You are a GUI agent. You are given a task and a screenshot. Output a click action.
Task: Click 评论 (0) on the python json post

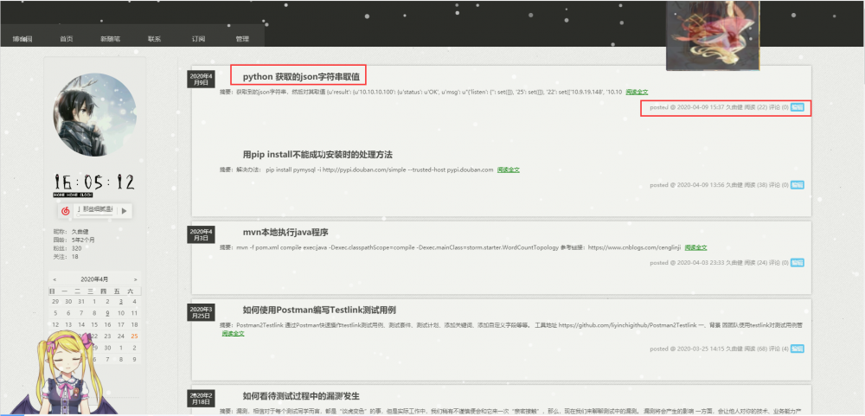tap(779, 107)
